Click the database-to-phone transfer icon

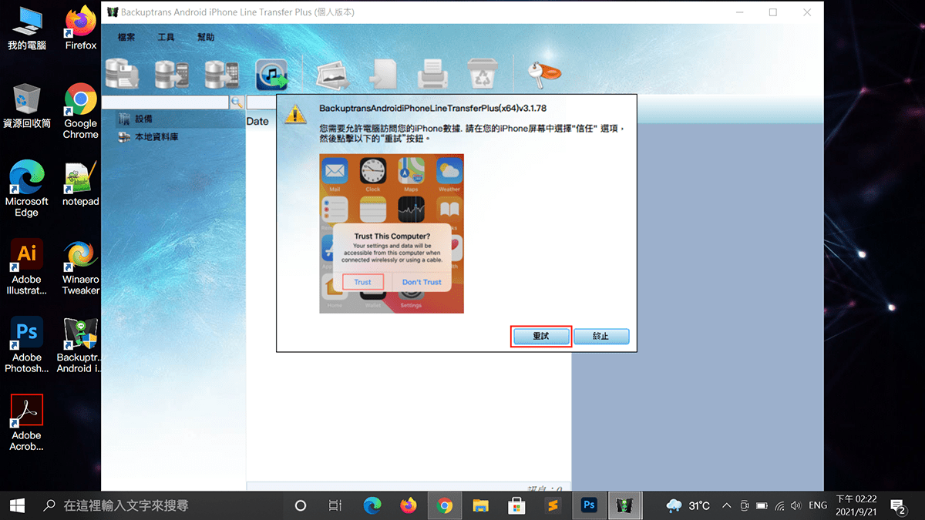(x=172, y=74)
